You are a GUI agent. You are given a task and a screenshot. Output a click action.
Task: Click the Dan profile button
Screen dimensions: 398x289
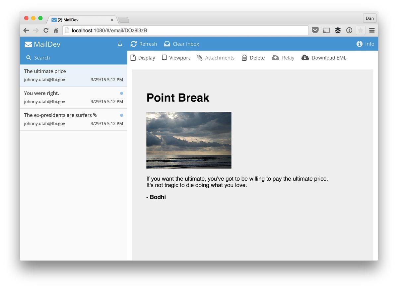[370, 18]
